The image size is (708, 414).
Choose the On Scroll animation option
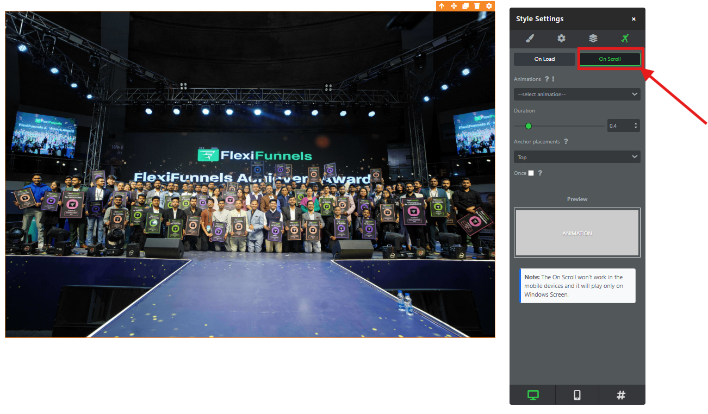[x=610, y=59]
